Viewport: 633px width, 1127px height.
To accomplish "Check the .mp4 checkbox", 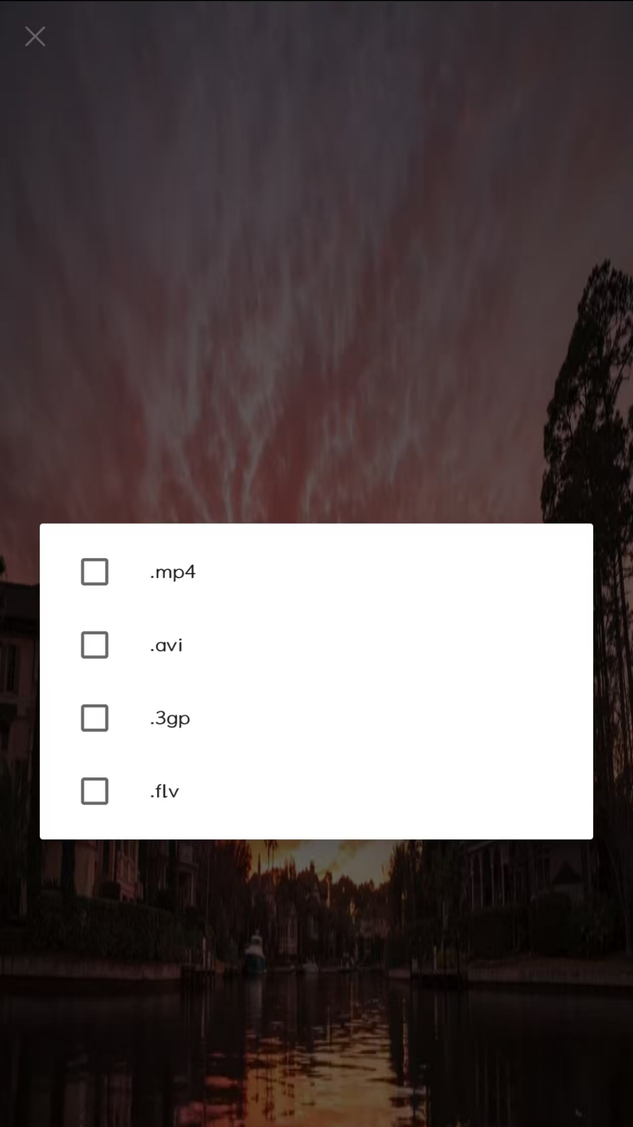I will pos(94,572).
